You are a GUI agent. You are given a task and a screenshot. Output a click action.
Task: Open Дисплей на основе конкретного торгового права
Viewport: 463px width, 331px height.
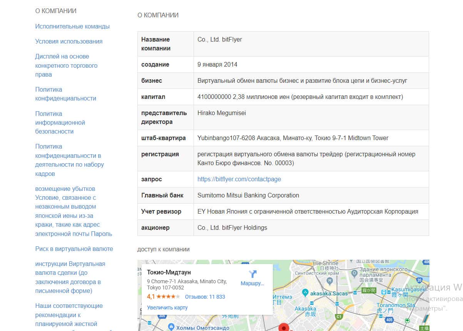pos(66,65)
